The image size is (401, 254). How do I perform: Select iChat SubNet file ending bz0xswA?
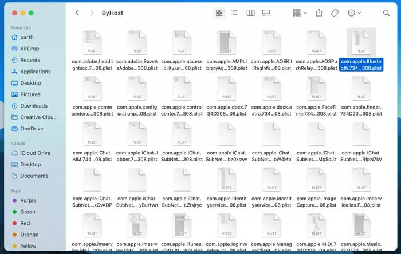tap(227, 134)
